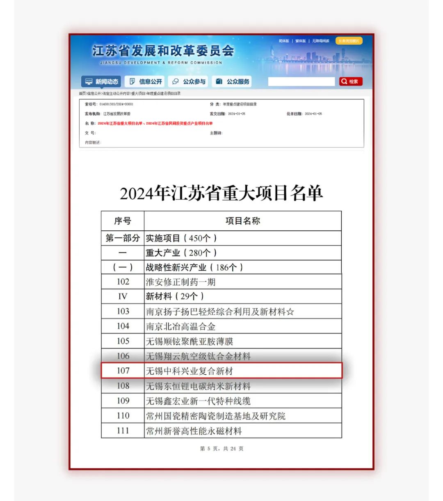Select row 105 无锡顺铉聚酰亚胺薄膜
Image resolution: width=443 pixels, height=501 pixels.
(221, 341)
